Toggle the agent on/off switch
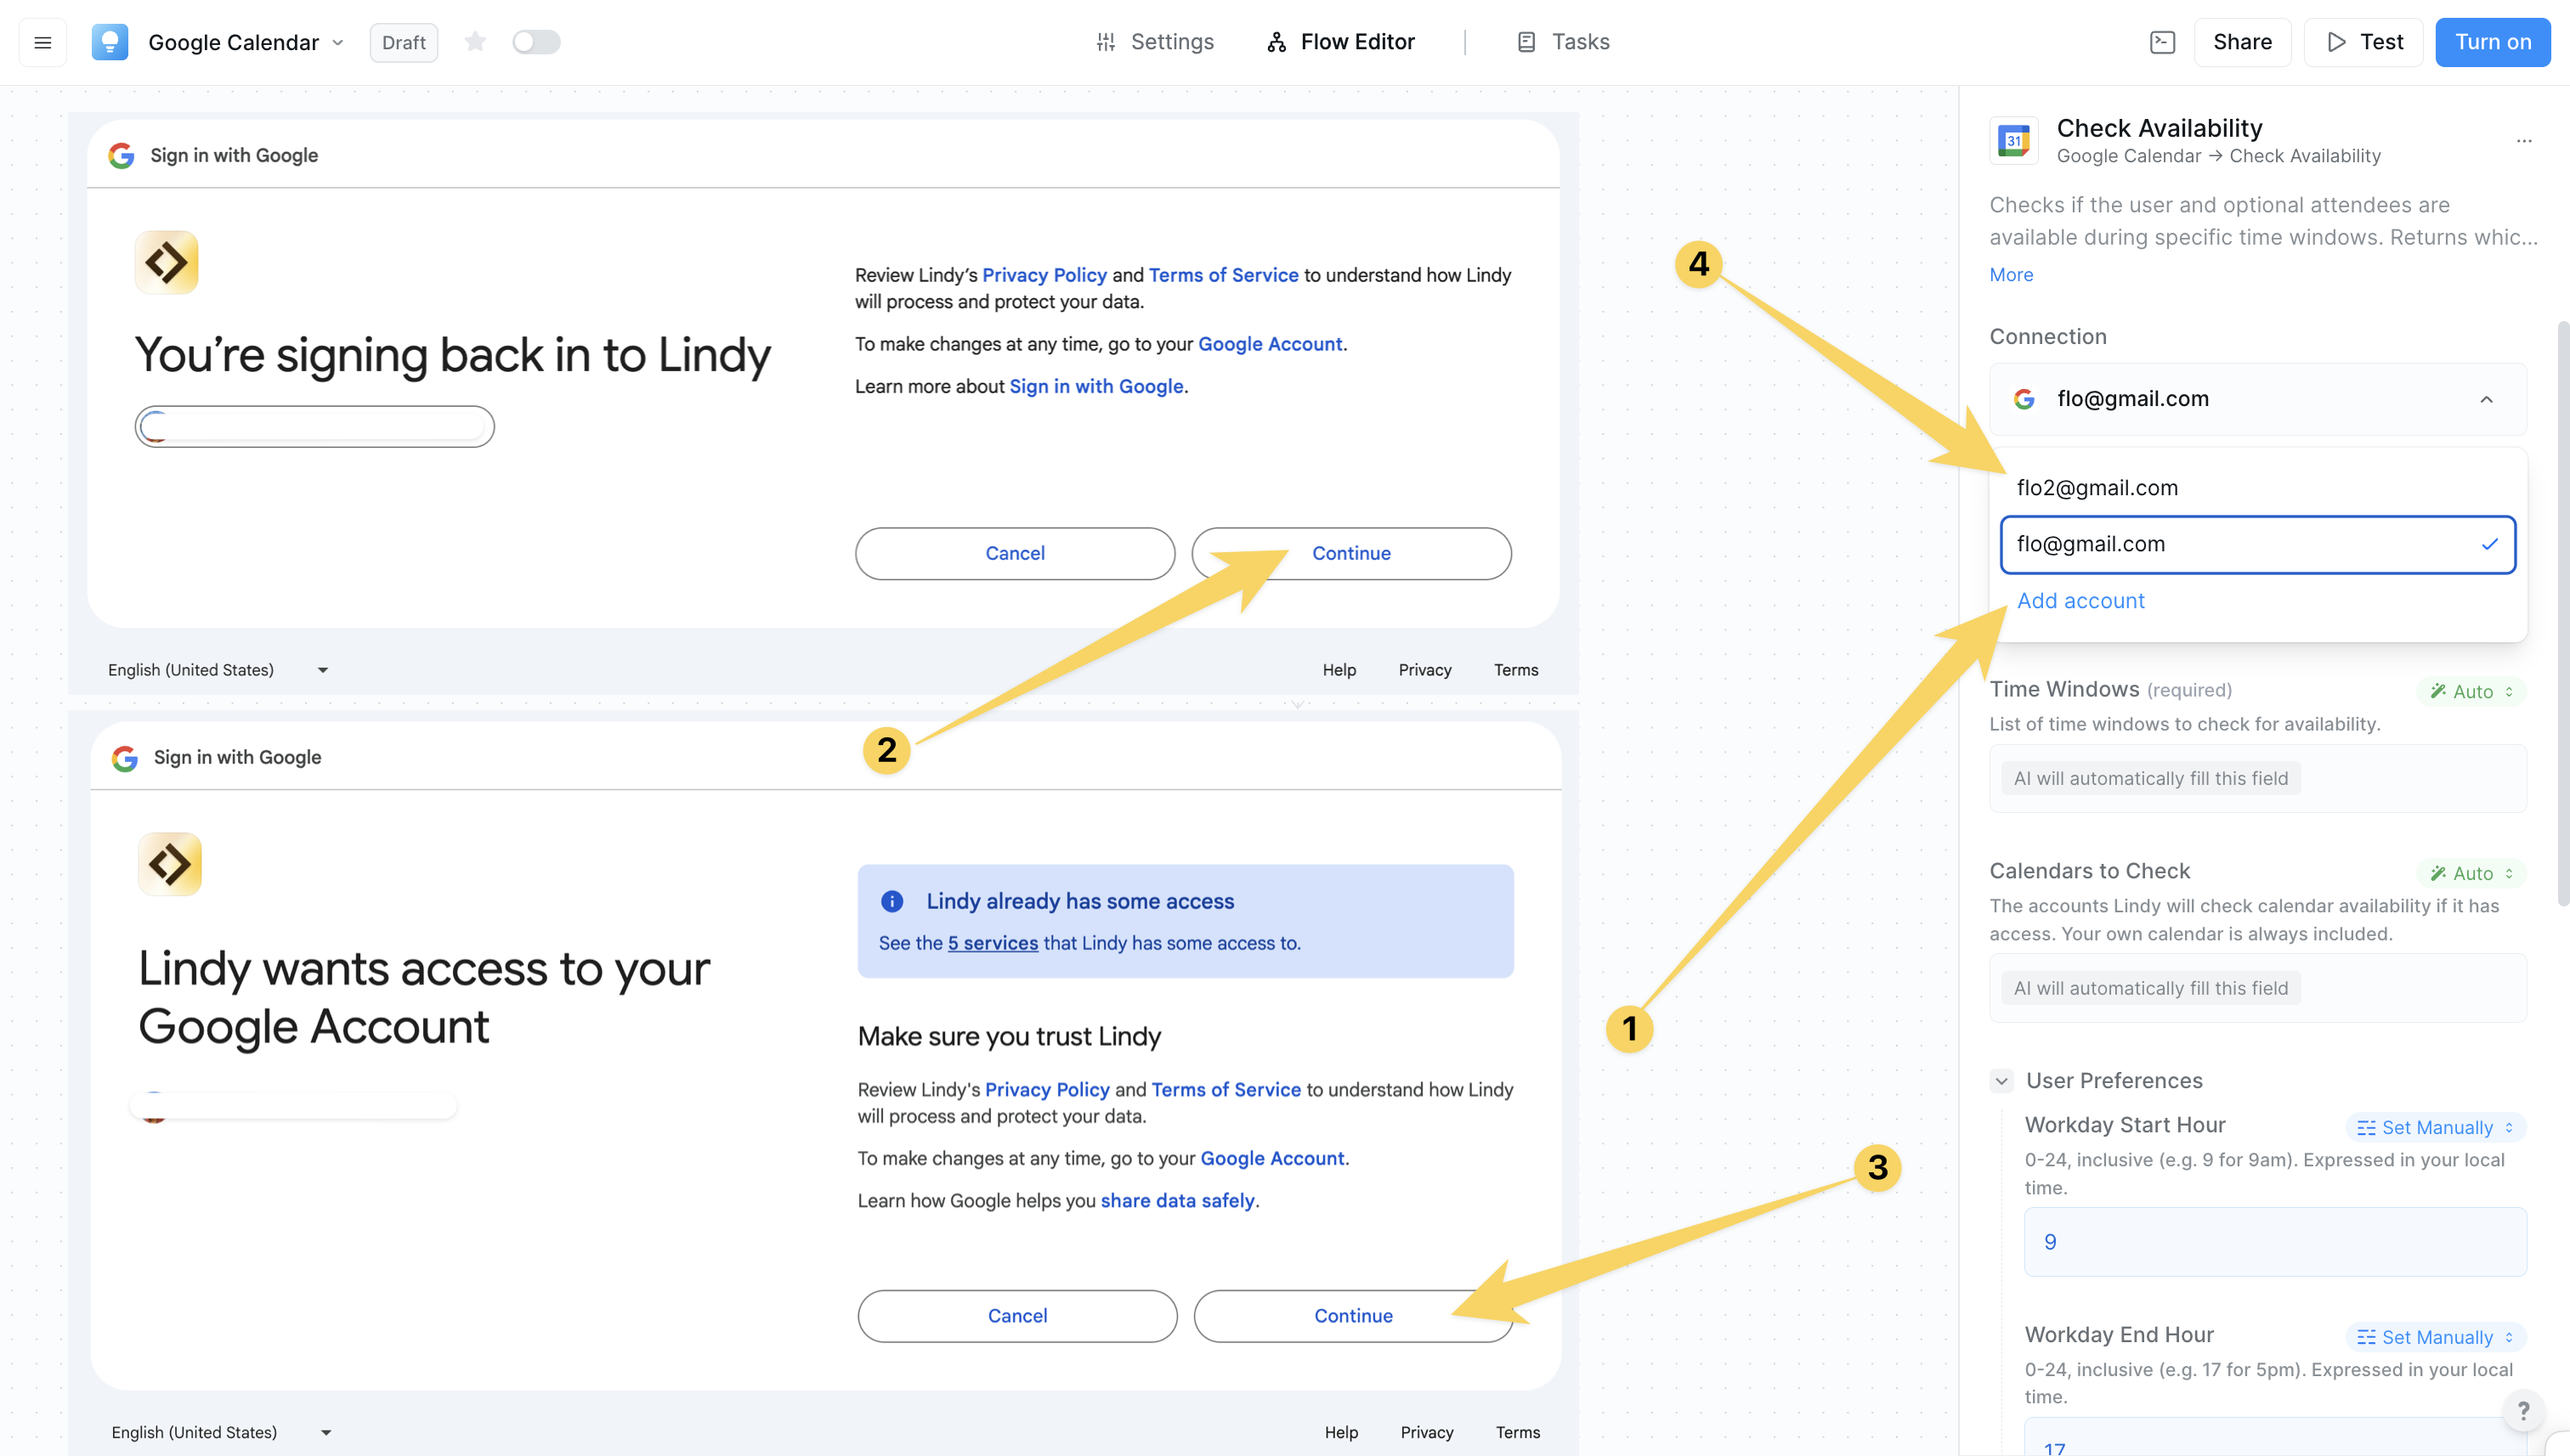The image size is (2570, 1456). click(536, 42)
